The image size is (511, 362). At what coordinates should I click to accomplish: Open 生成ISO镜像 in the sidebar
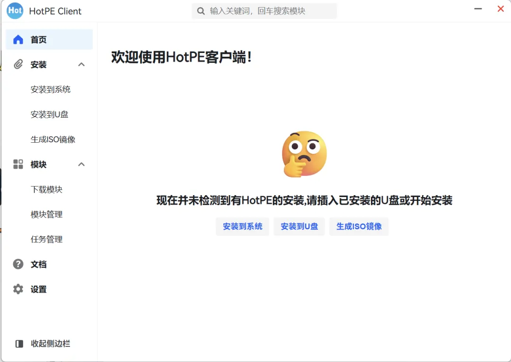tap(53, 139)
